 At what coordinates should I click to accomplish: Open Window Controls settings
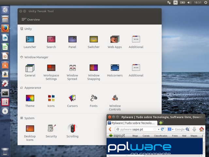(x=115, y=103)
